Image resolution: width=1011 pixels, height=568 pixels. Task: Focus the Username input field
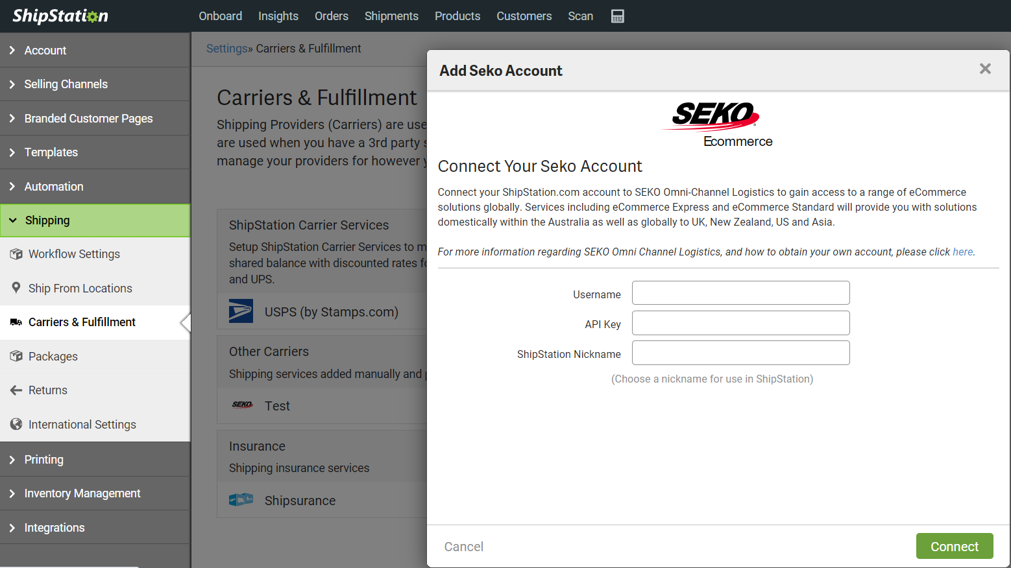741,293
